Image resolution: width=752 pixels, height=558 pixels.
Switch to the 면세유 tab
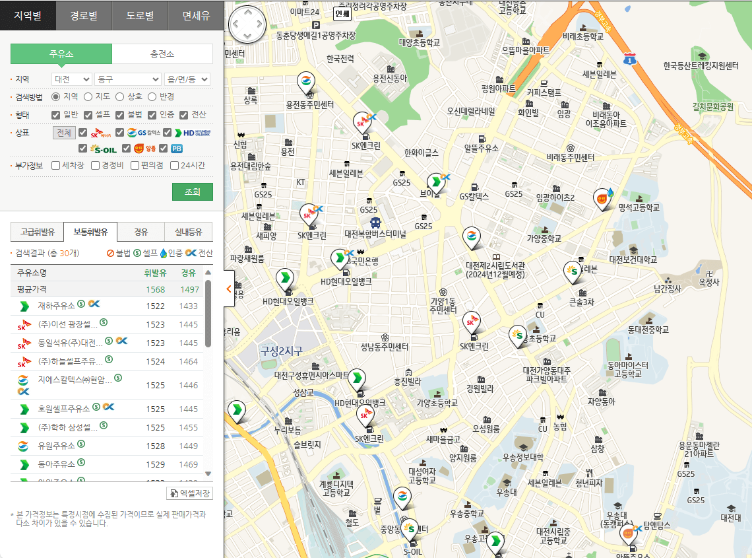tap(196, 15)
